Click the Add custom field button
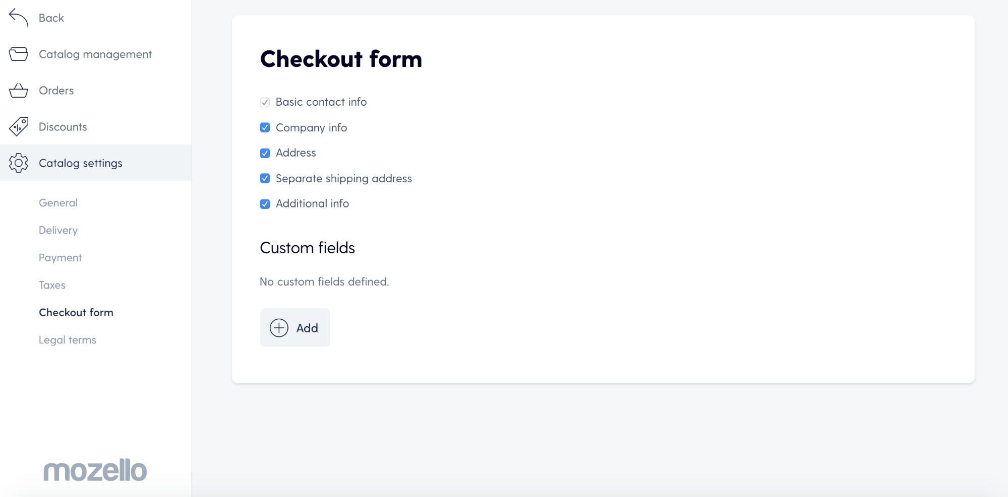The height and width of the screenshot is (497, 1008). tap(295, 327)
